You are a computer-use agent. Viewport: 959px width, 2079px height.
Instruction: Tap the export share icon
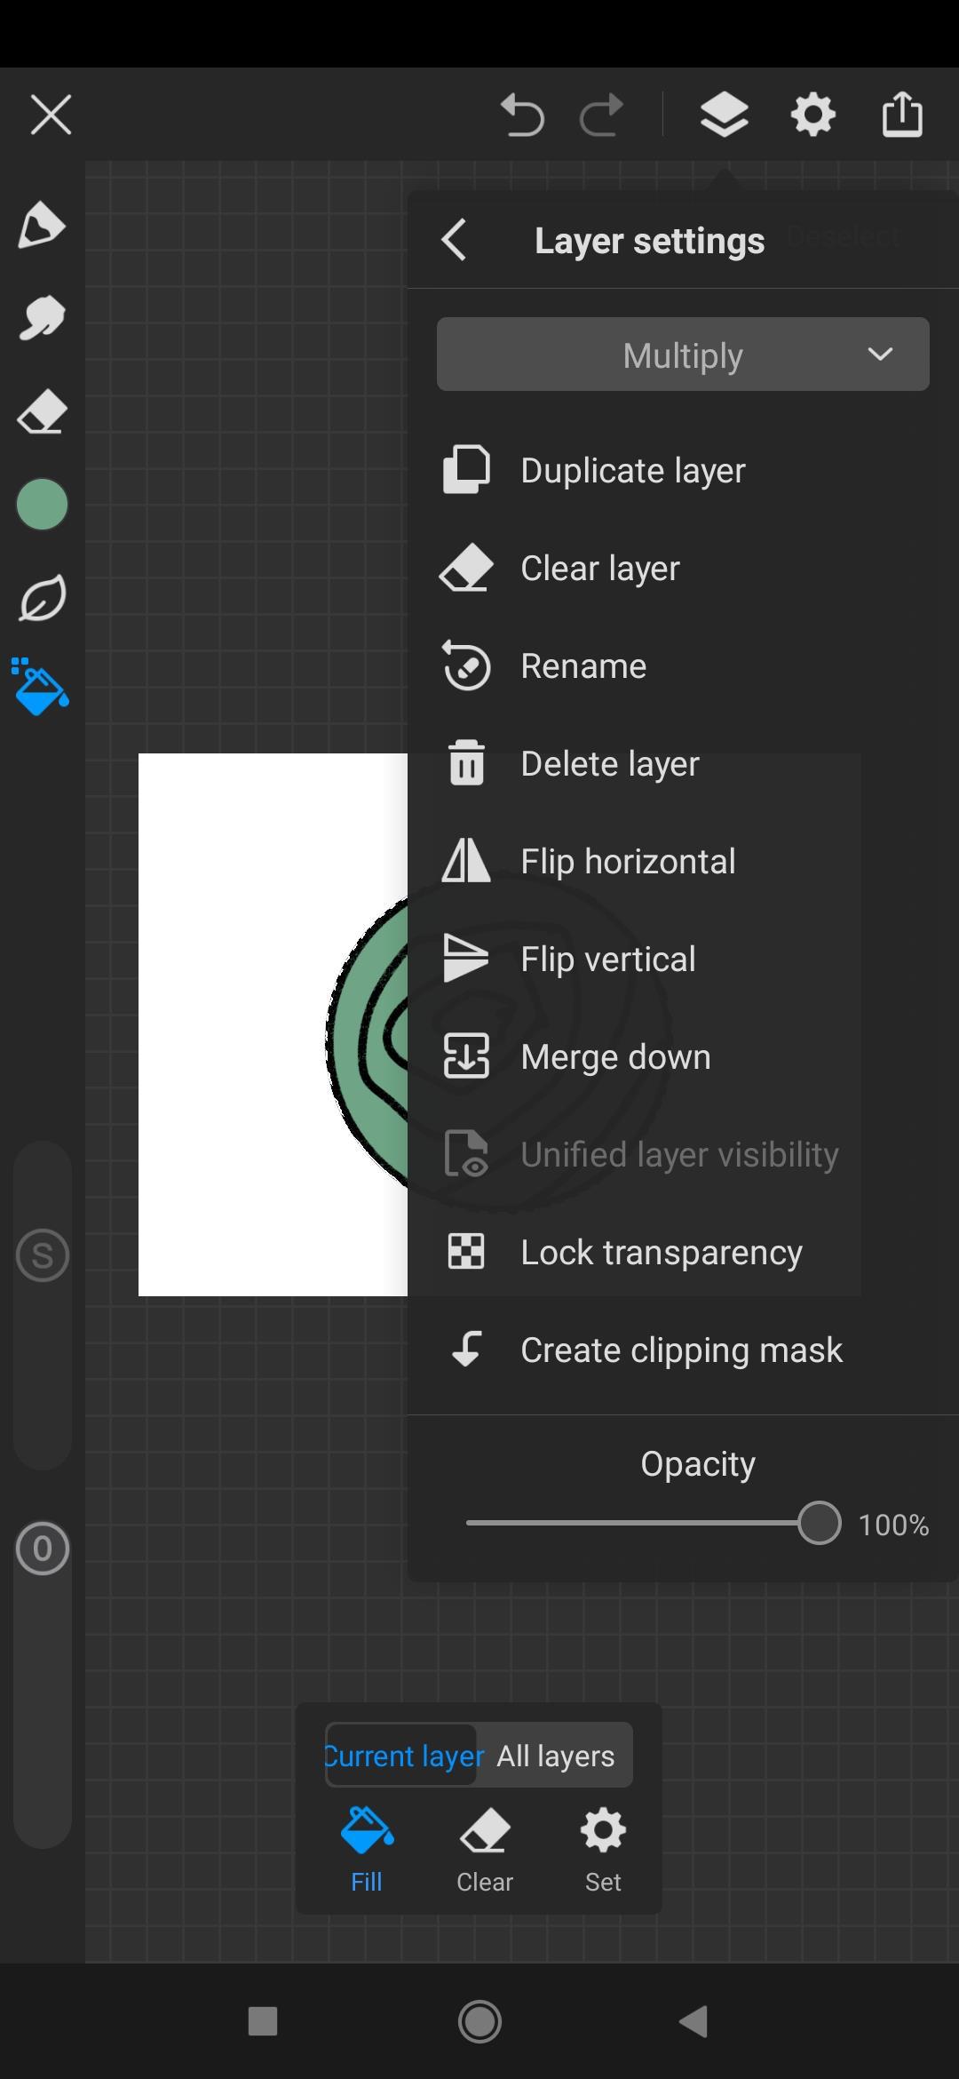[x=901, y=115]
